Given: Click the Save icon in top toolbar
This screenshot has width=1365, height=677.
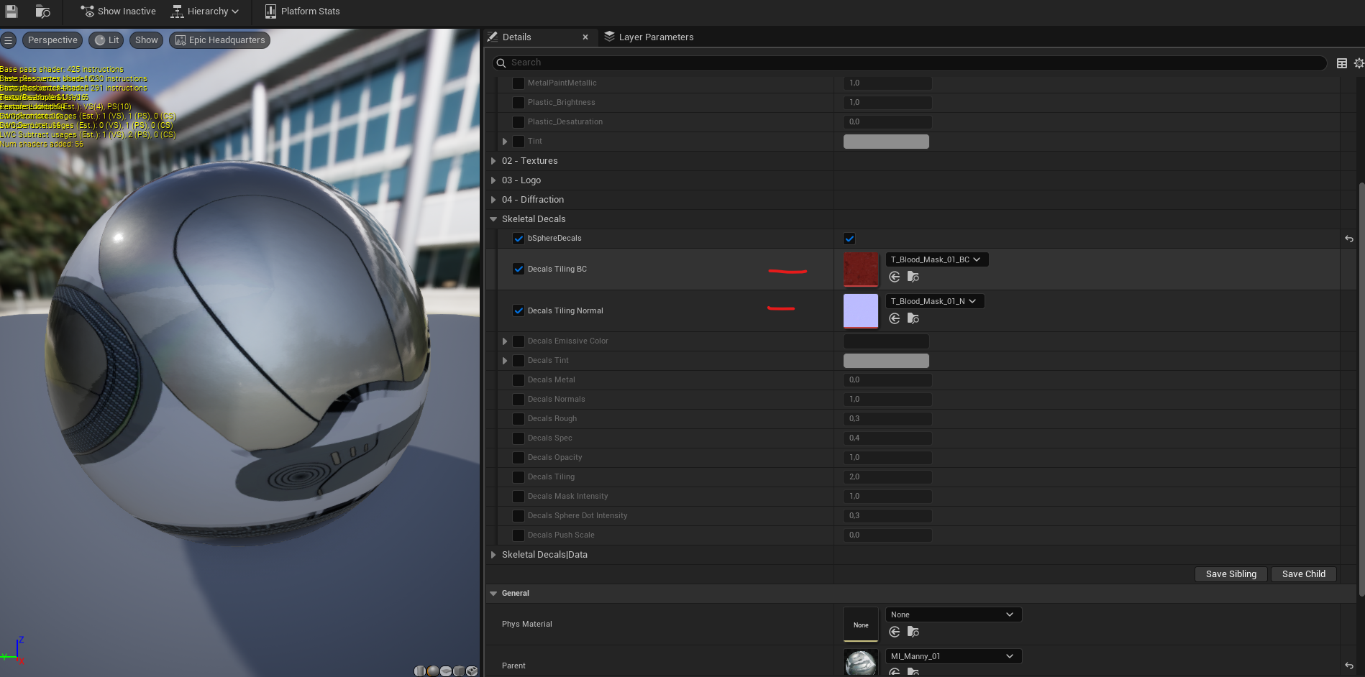Looking at the screenshot, I should point(12,11).
